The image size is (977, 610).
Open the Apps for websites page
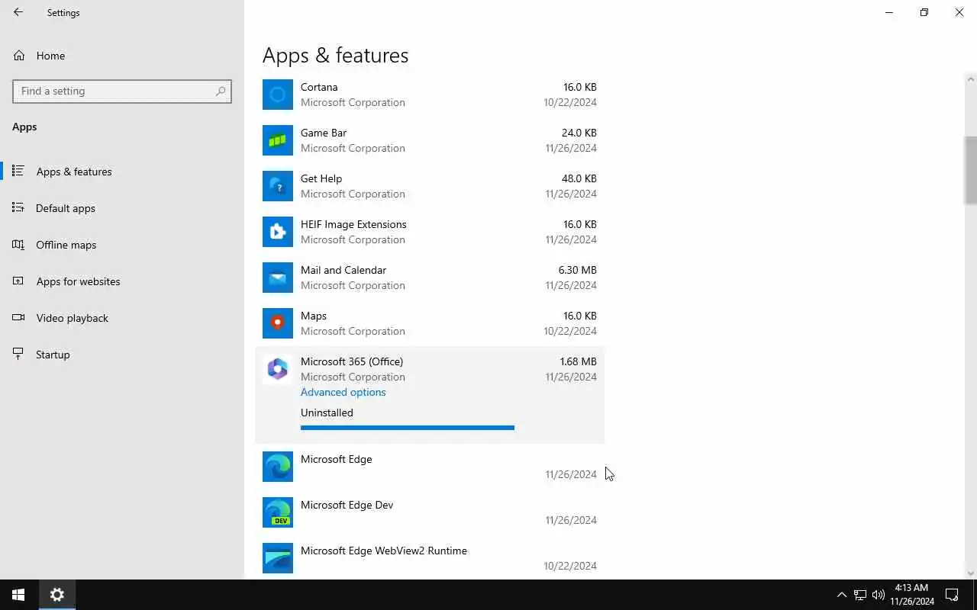point(78,281)
